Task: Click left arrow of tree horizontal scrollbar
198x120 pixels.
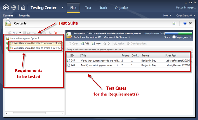Action: click(7, 113)
